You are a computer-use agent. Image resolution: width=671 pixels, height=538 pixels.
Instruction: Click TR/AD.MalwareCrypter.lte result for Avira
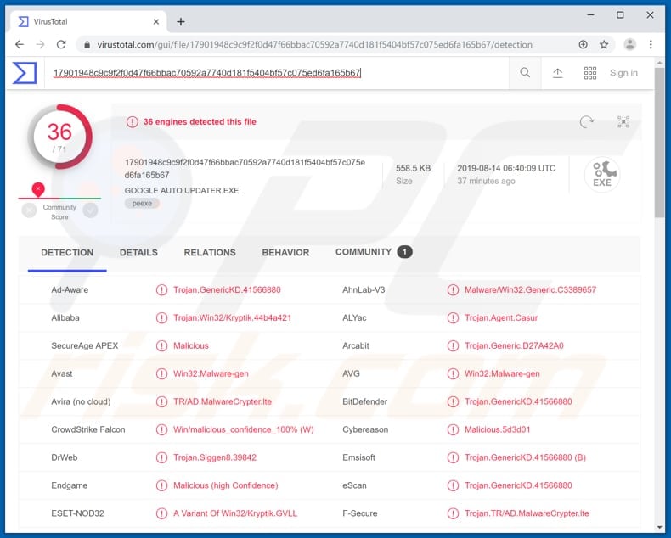(222, 401)
